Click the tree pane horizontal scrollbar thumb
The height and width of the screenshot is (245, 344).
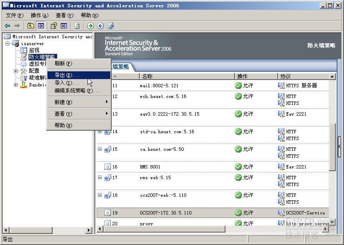pyautogui.click(x=31, y=230)
